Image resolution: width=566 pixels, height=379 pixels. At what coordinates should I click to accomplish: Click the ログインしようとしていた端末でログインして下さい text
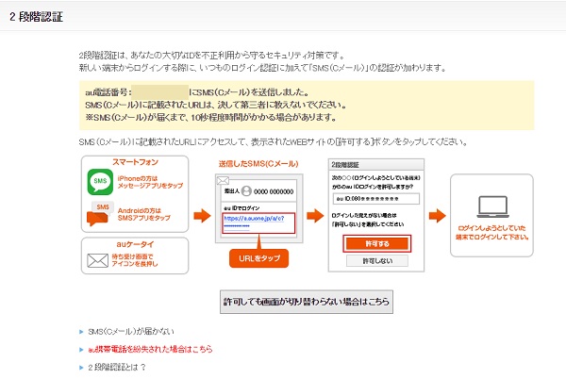492,233
